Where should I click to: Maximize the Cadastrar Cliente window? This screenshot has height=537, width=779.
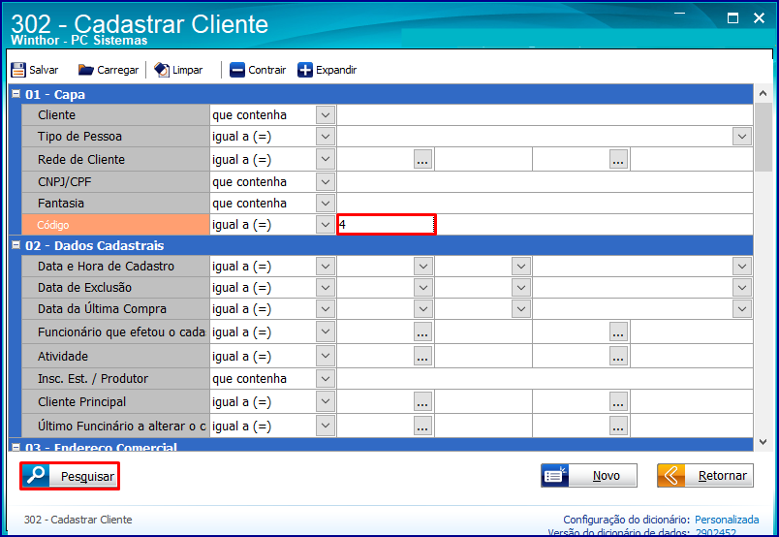tap(732, 18)
